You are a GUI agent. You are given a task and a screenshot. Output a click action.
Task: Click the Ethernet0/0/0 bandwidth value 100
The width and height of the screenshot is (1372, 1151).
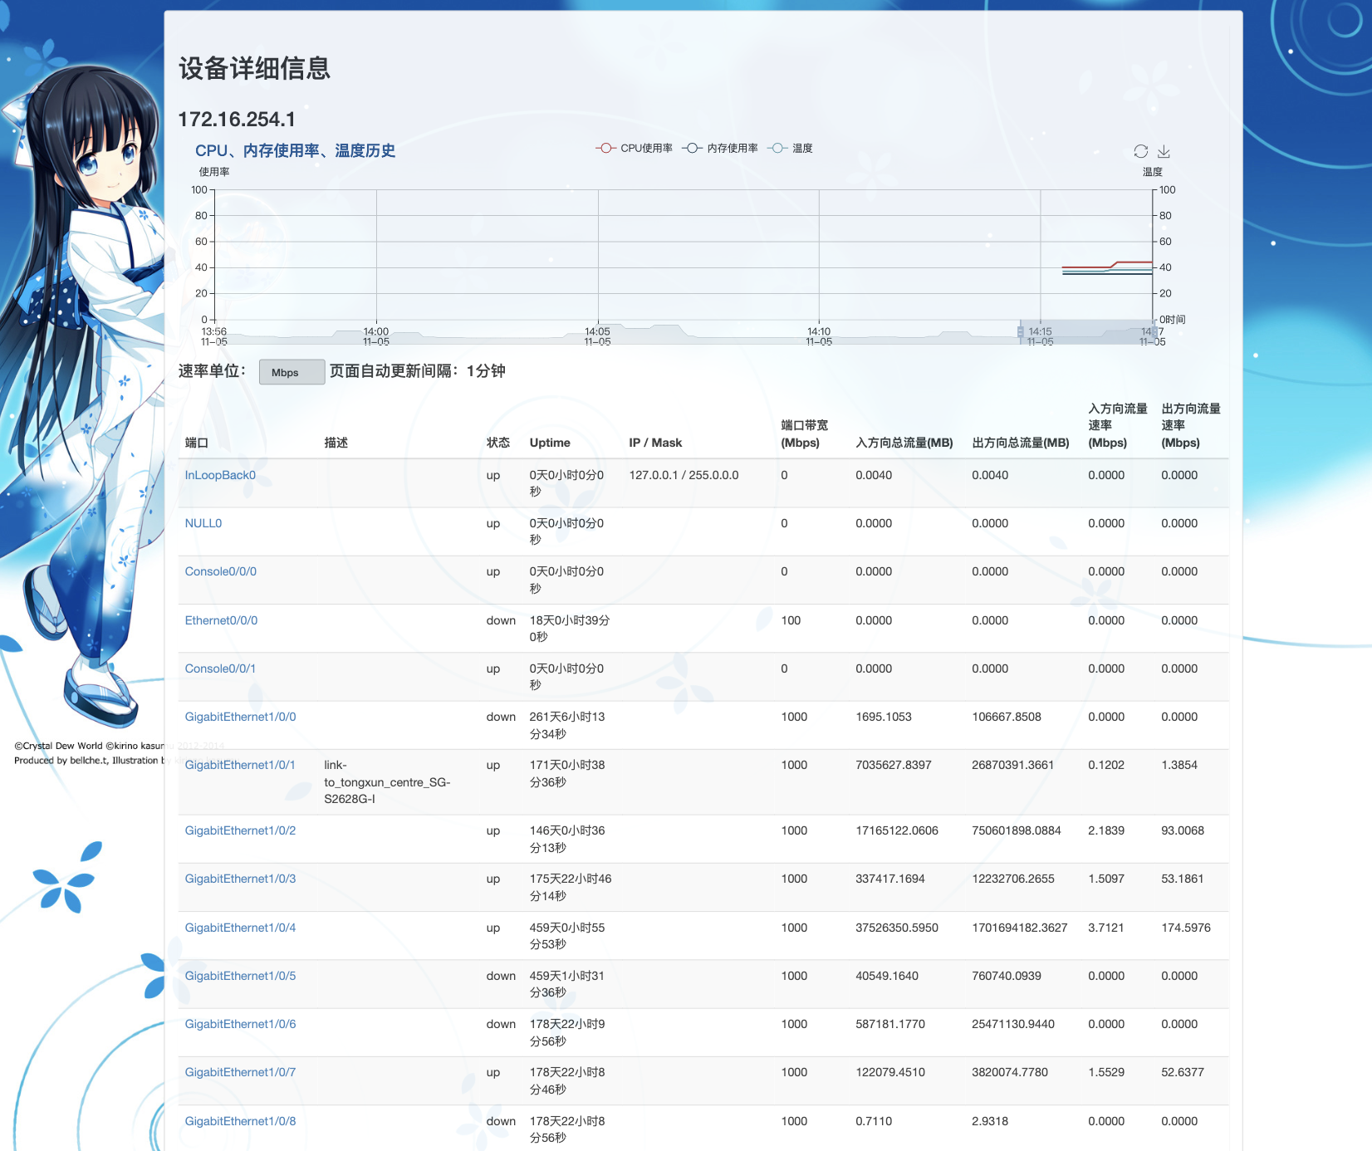pyautogui.click(x=791, y=620)
